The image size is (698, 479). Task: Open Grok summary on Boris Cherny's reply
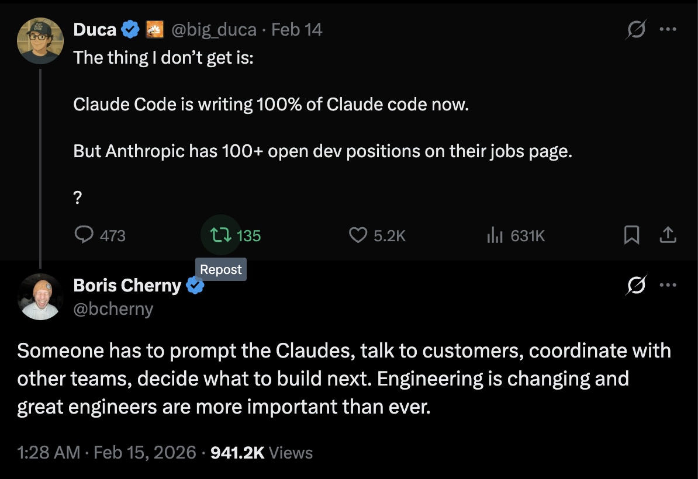coord(635,285)
